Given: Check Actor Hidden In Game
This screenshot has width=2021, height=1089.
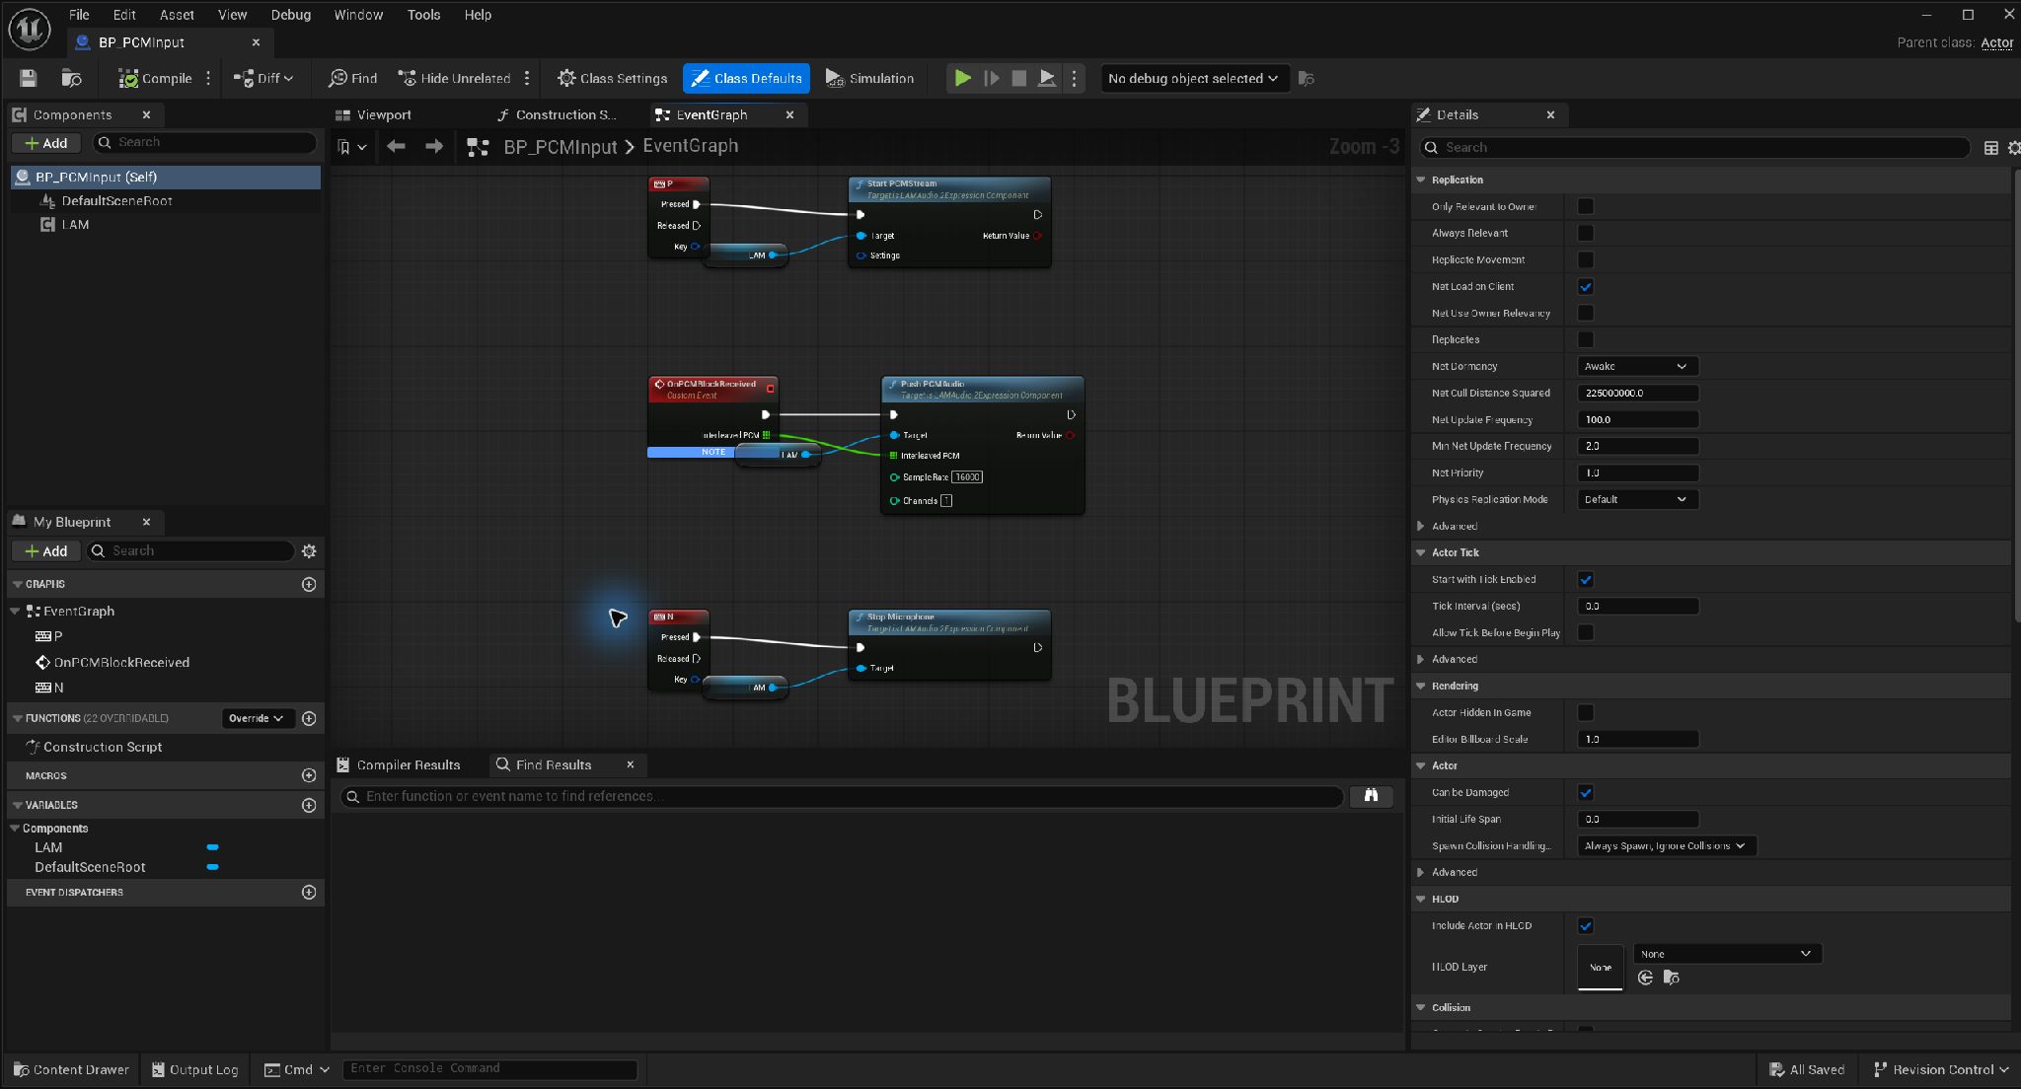Looking at the screenshot, I should [1586, 712].
